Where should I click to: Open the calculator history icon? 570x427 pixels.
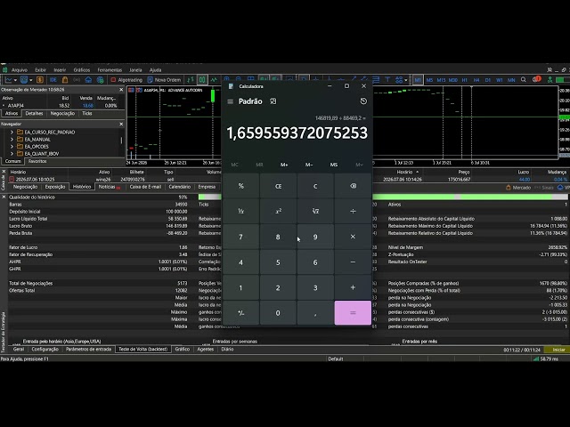click(x=363, y=101)
